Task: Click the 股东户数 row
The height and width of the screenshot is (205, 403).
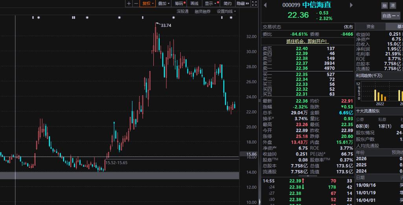Action: click(379, 140)
